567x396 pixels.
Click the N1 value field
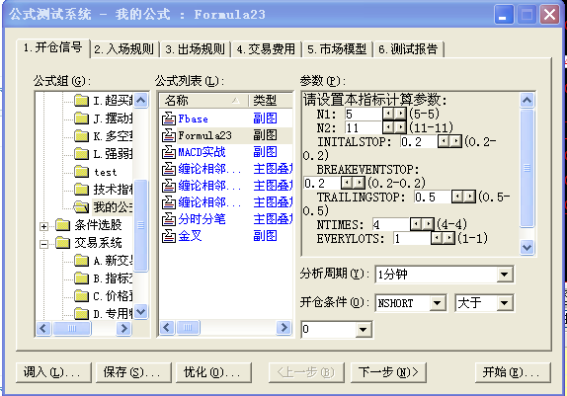[364, 114]
